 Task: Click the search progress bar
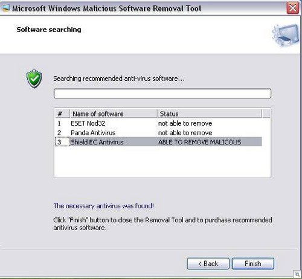(162, 94)
